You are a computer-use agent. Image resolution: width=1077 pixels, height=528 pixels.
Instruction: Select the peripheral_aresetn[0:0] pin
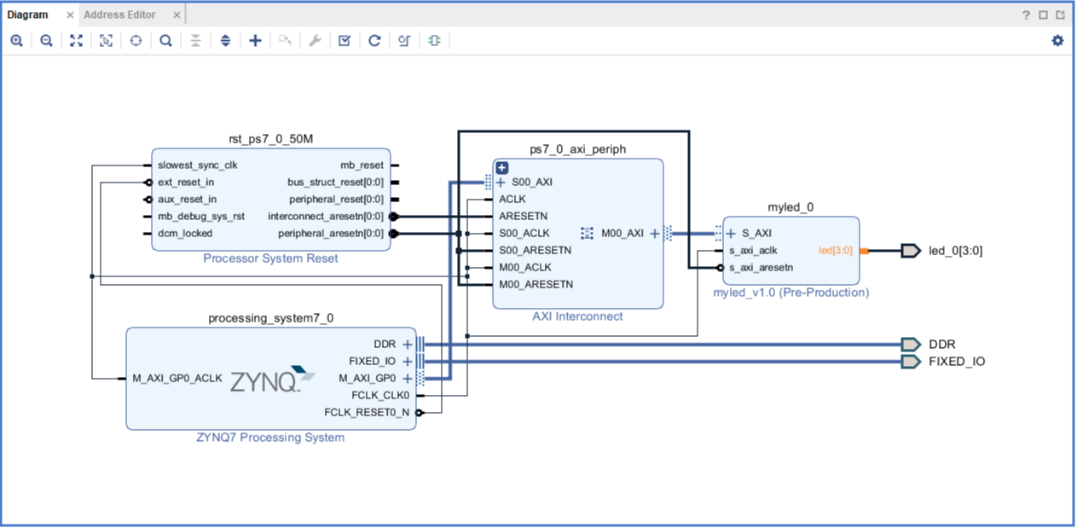[331, 234]
